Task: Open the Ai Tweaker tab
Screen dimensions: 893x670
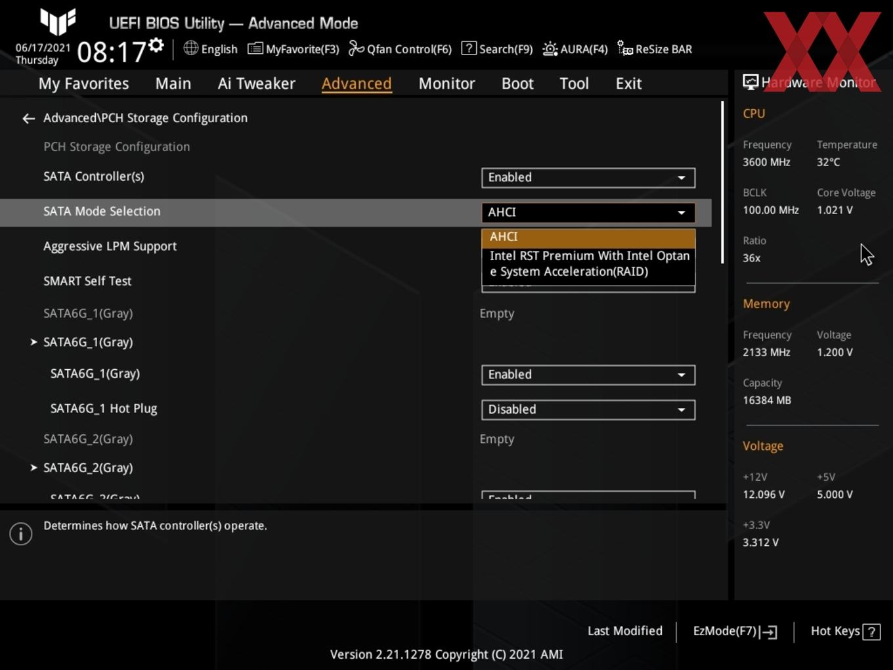Action: pos(257,83)
